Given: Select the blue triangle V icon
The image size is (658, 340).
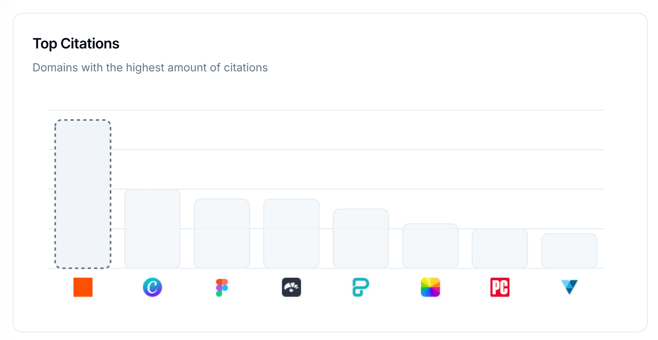Looking at the screenshot, I should tap(569, 287).
